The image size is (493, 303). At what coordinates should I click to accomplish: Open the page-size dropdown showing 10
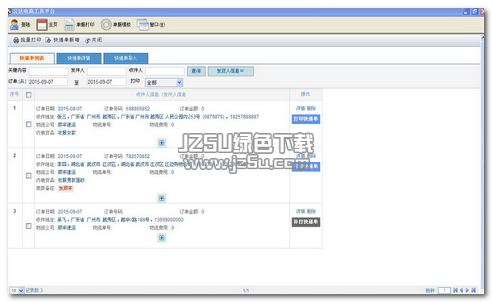click(17, 290)
